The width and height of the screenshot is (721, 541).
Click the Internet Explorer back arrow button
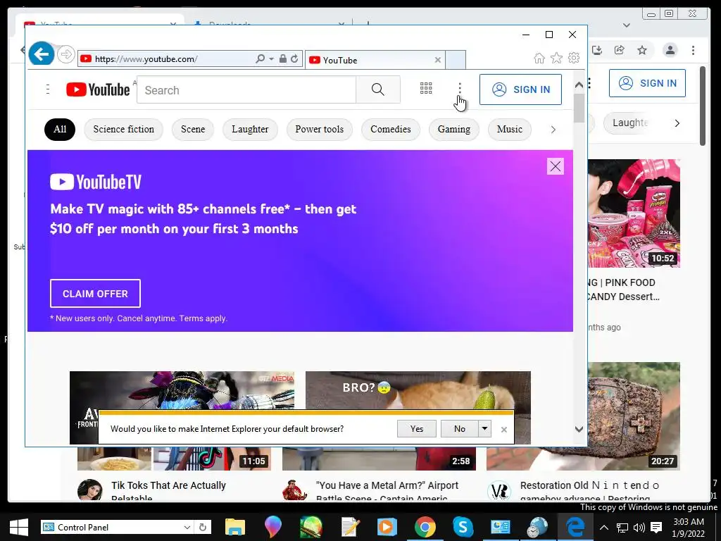point(42,55)
